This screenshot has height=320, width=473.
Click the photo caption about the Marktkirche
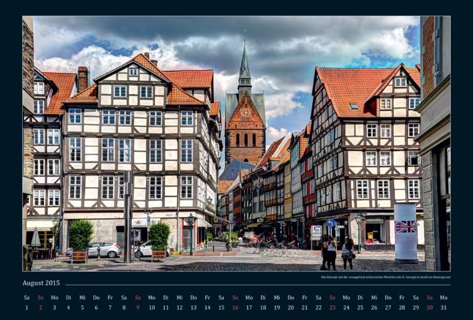click(385, 277)
